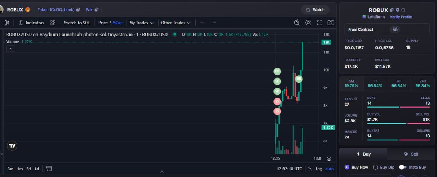Collapse the left side panel arrow
Viewport: 437px width, 177px height.
tap(1, 154)
